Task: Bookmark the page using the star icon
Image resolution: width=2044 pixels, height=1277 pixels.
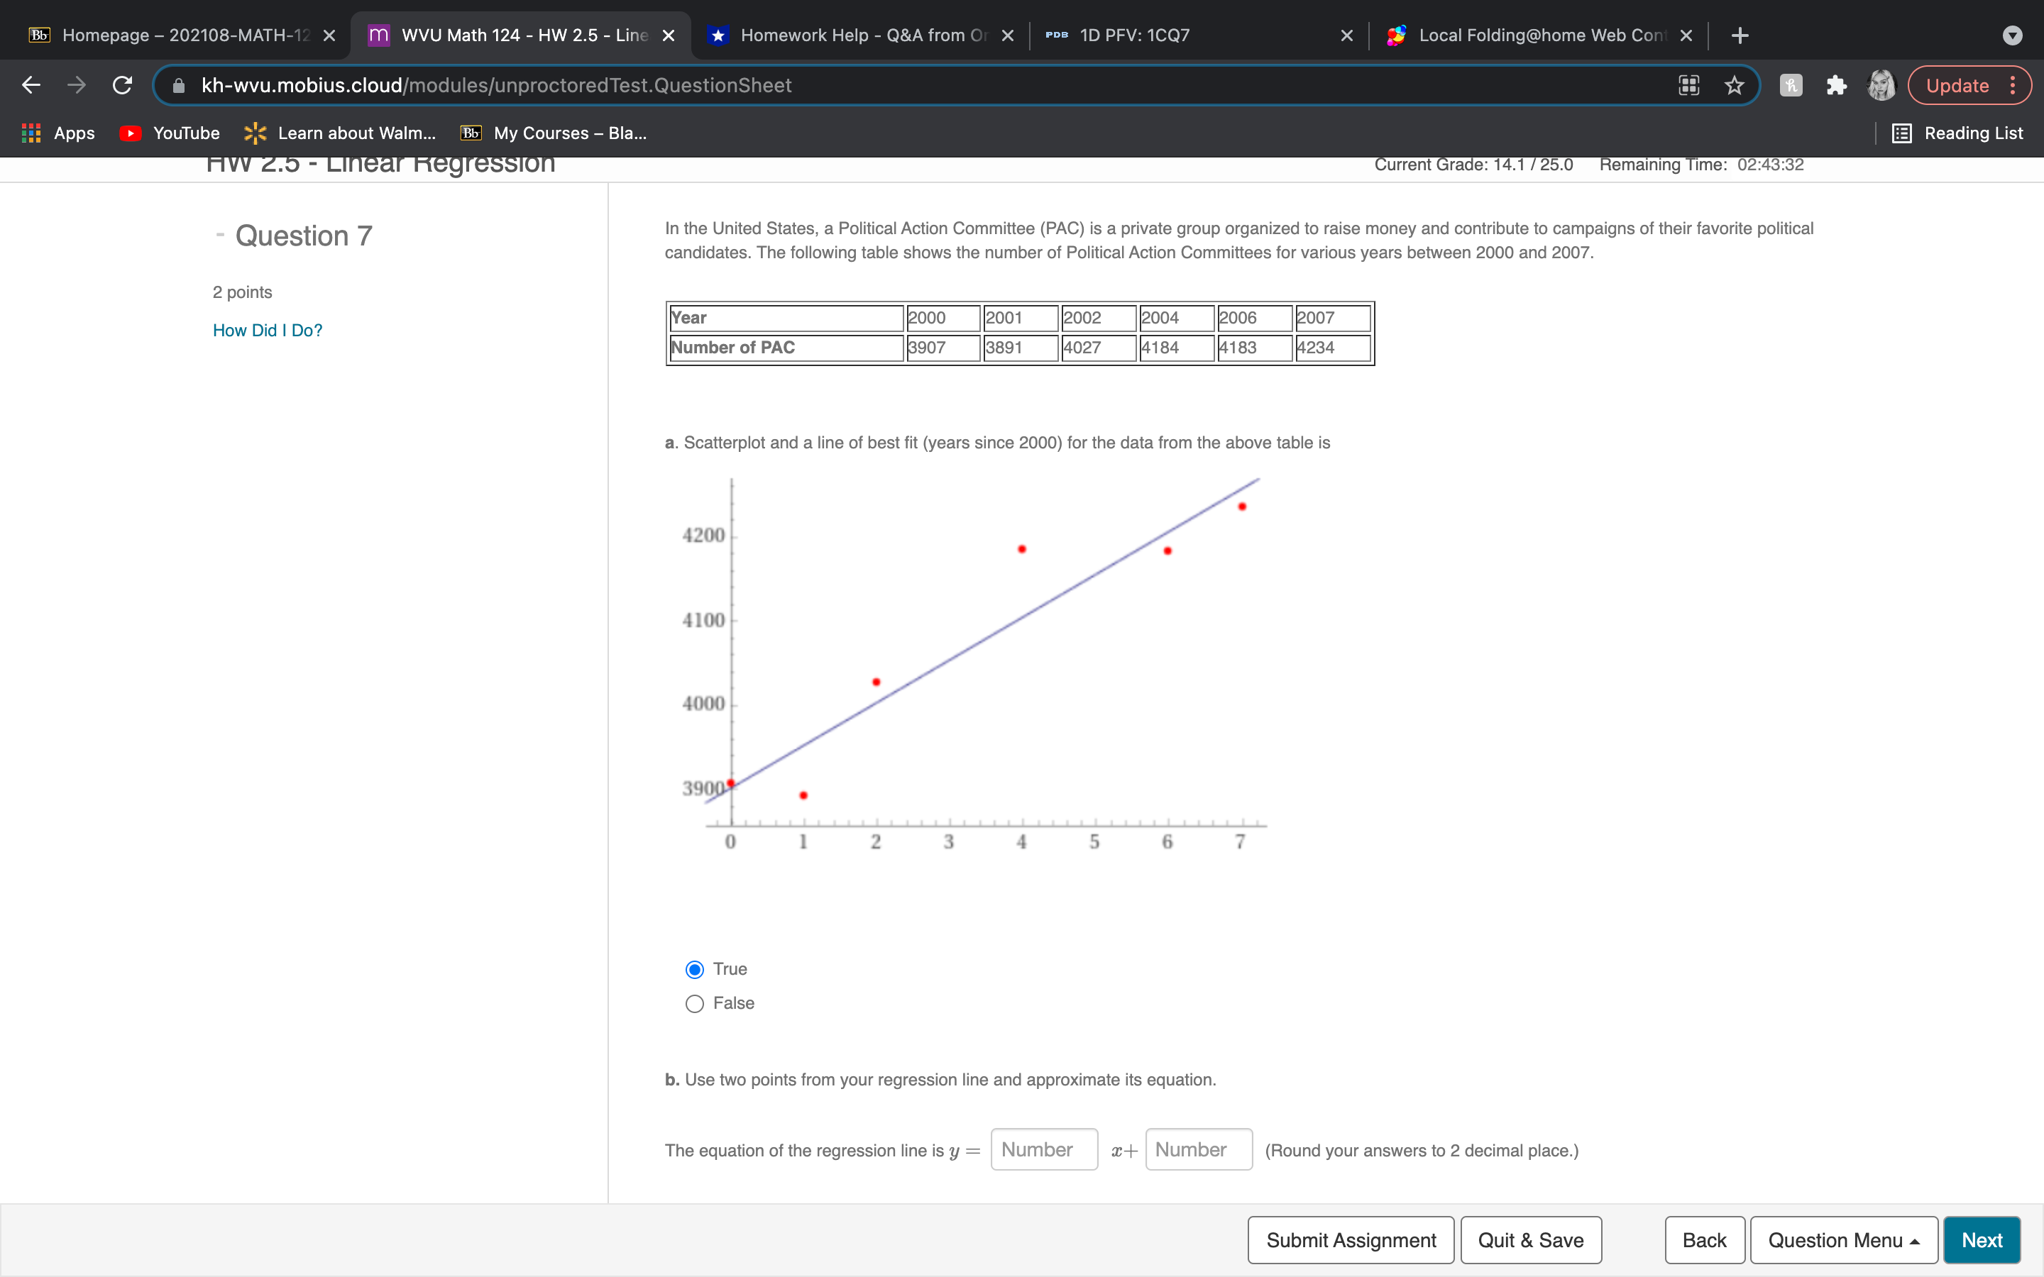Action: (1734, 84)
